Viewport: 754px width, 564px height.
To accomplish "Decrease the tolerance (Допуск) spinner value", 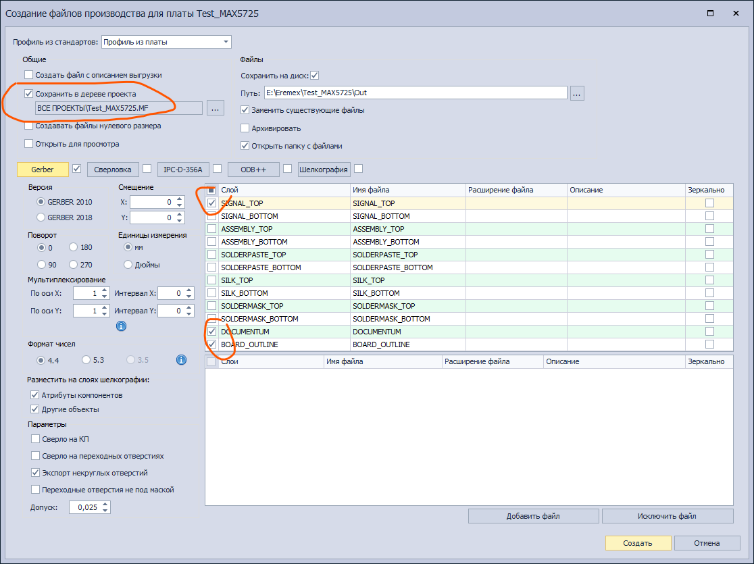I will [105, 511].
